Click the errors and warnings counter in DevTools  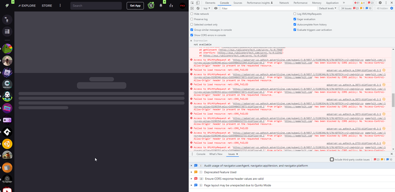point(359,3)
